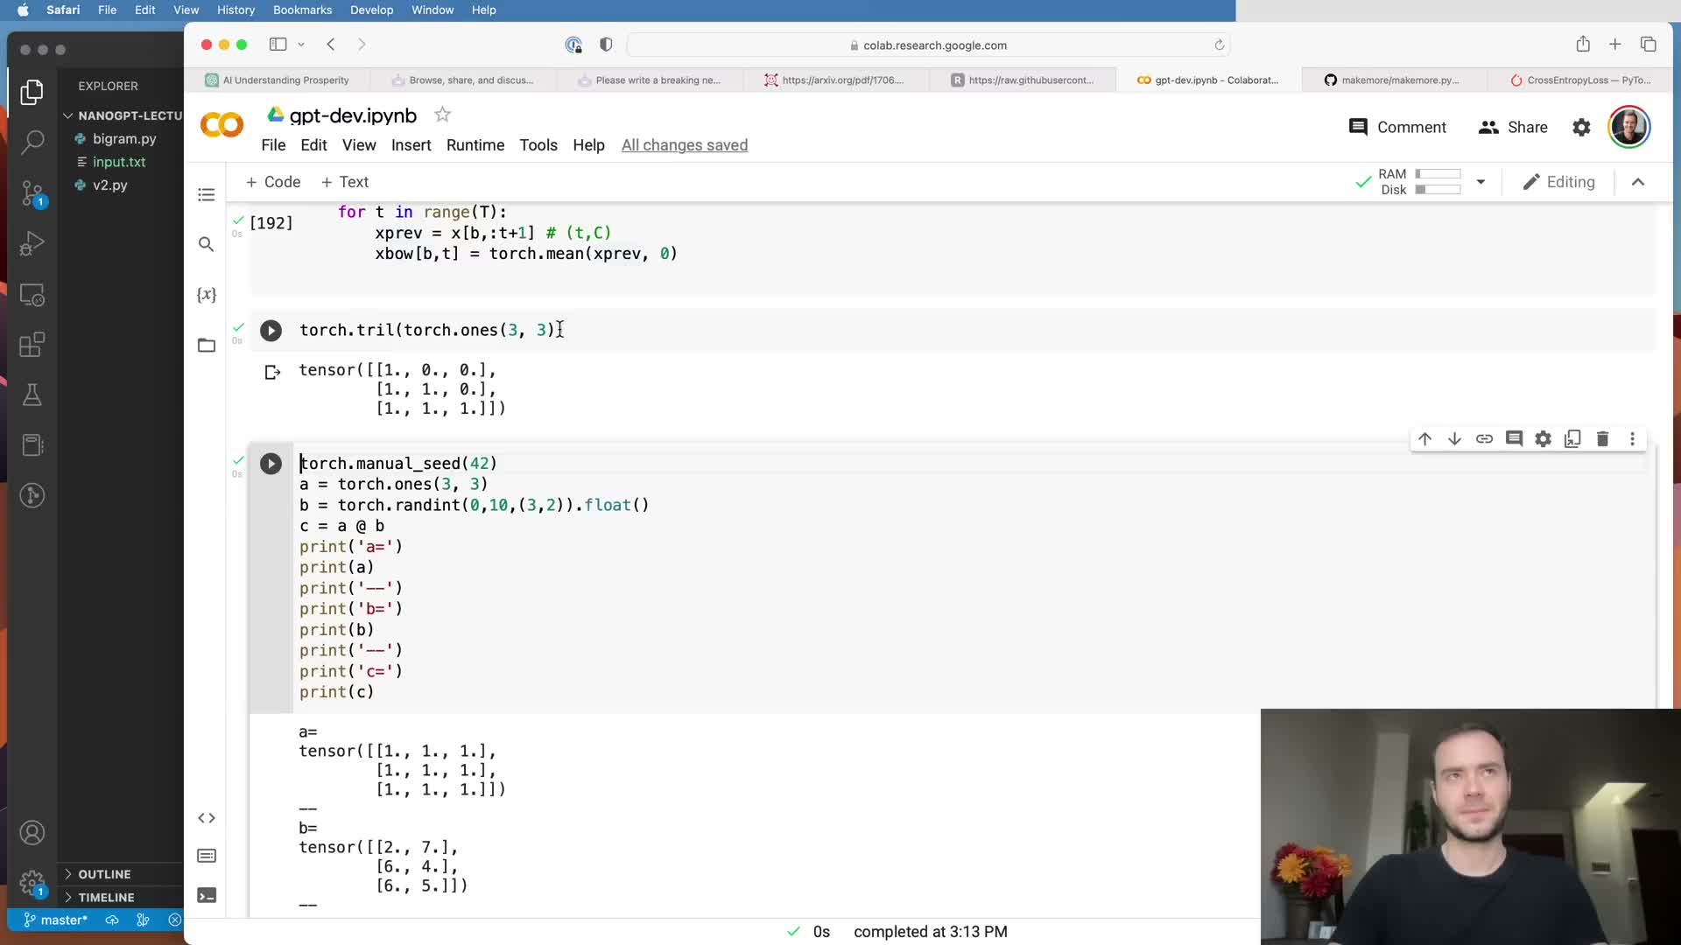Image resolution: width=1681 pixels, height=945 pixels.
Task: Collapse the Colab header with chevron
Action: [x=1638, y=182]
